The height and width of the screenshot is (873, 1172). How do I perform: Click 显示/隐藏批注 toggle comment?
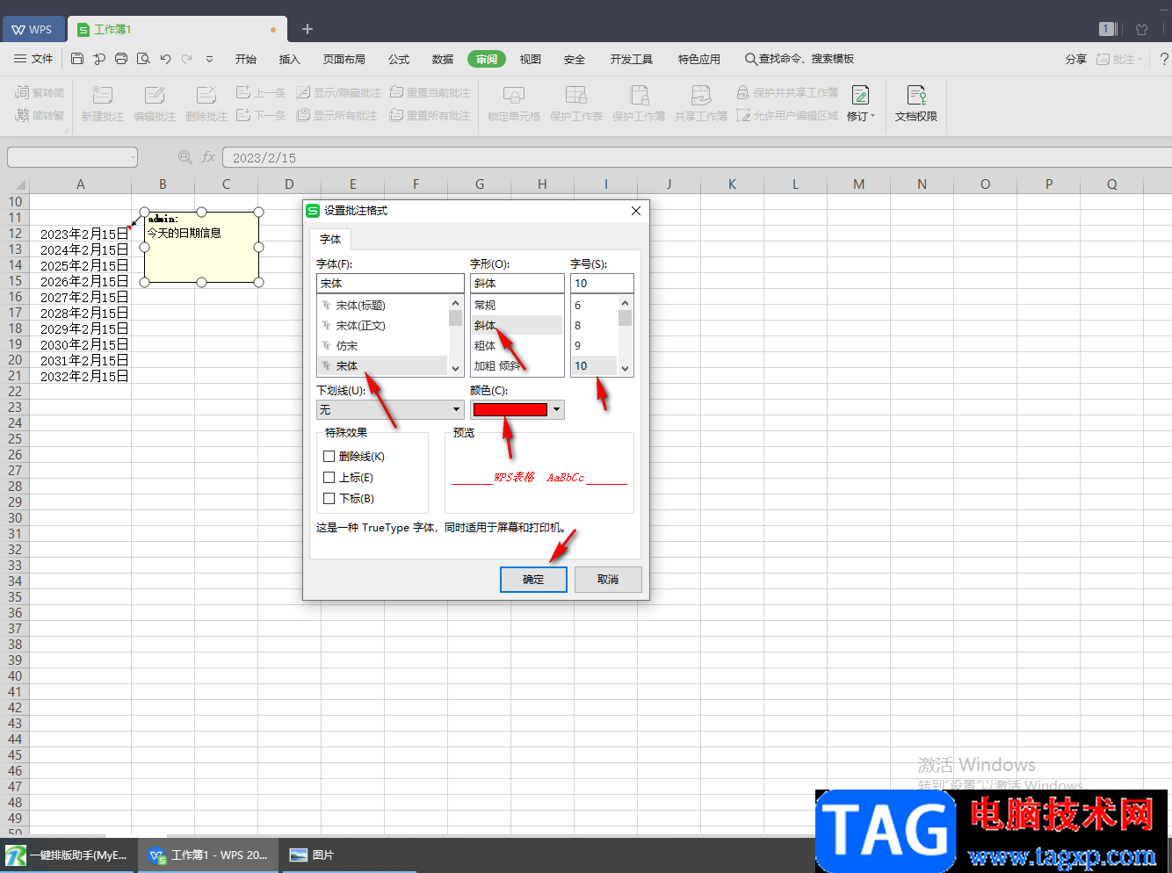tap(339, 92)
